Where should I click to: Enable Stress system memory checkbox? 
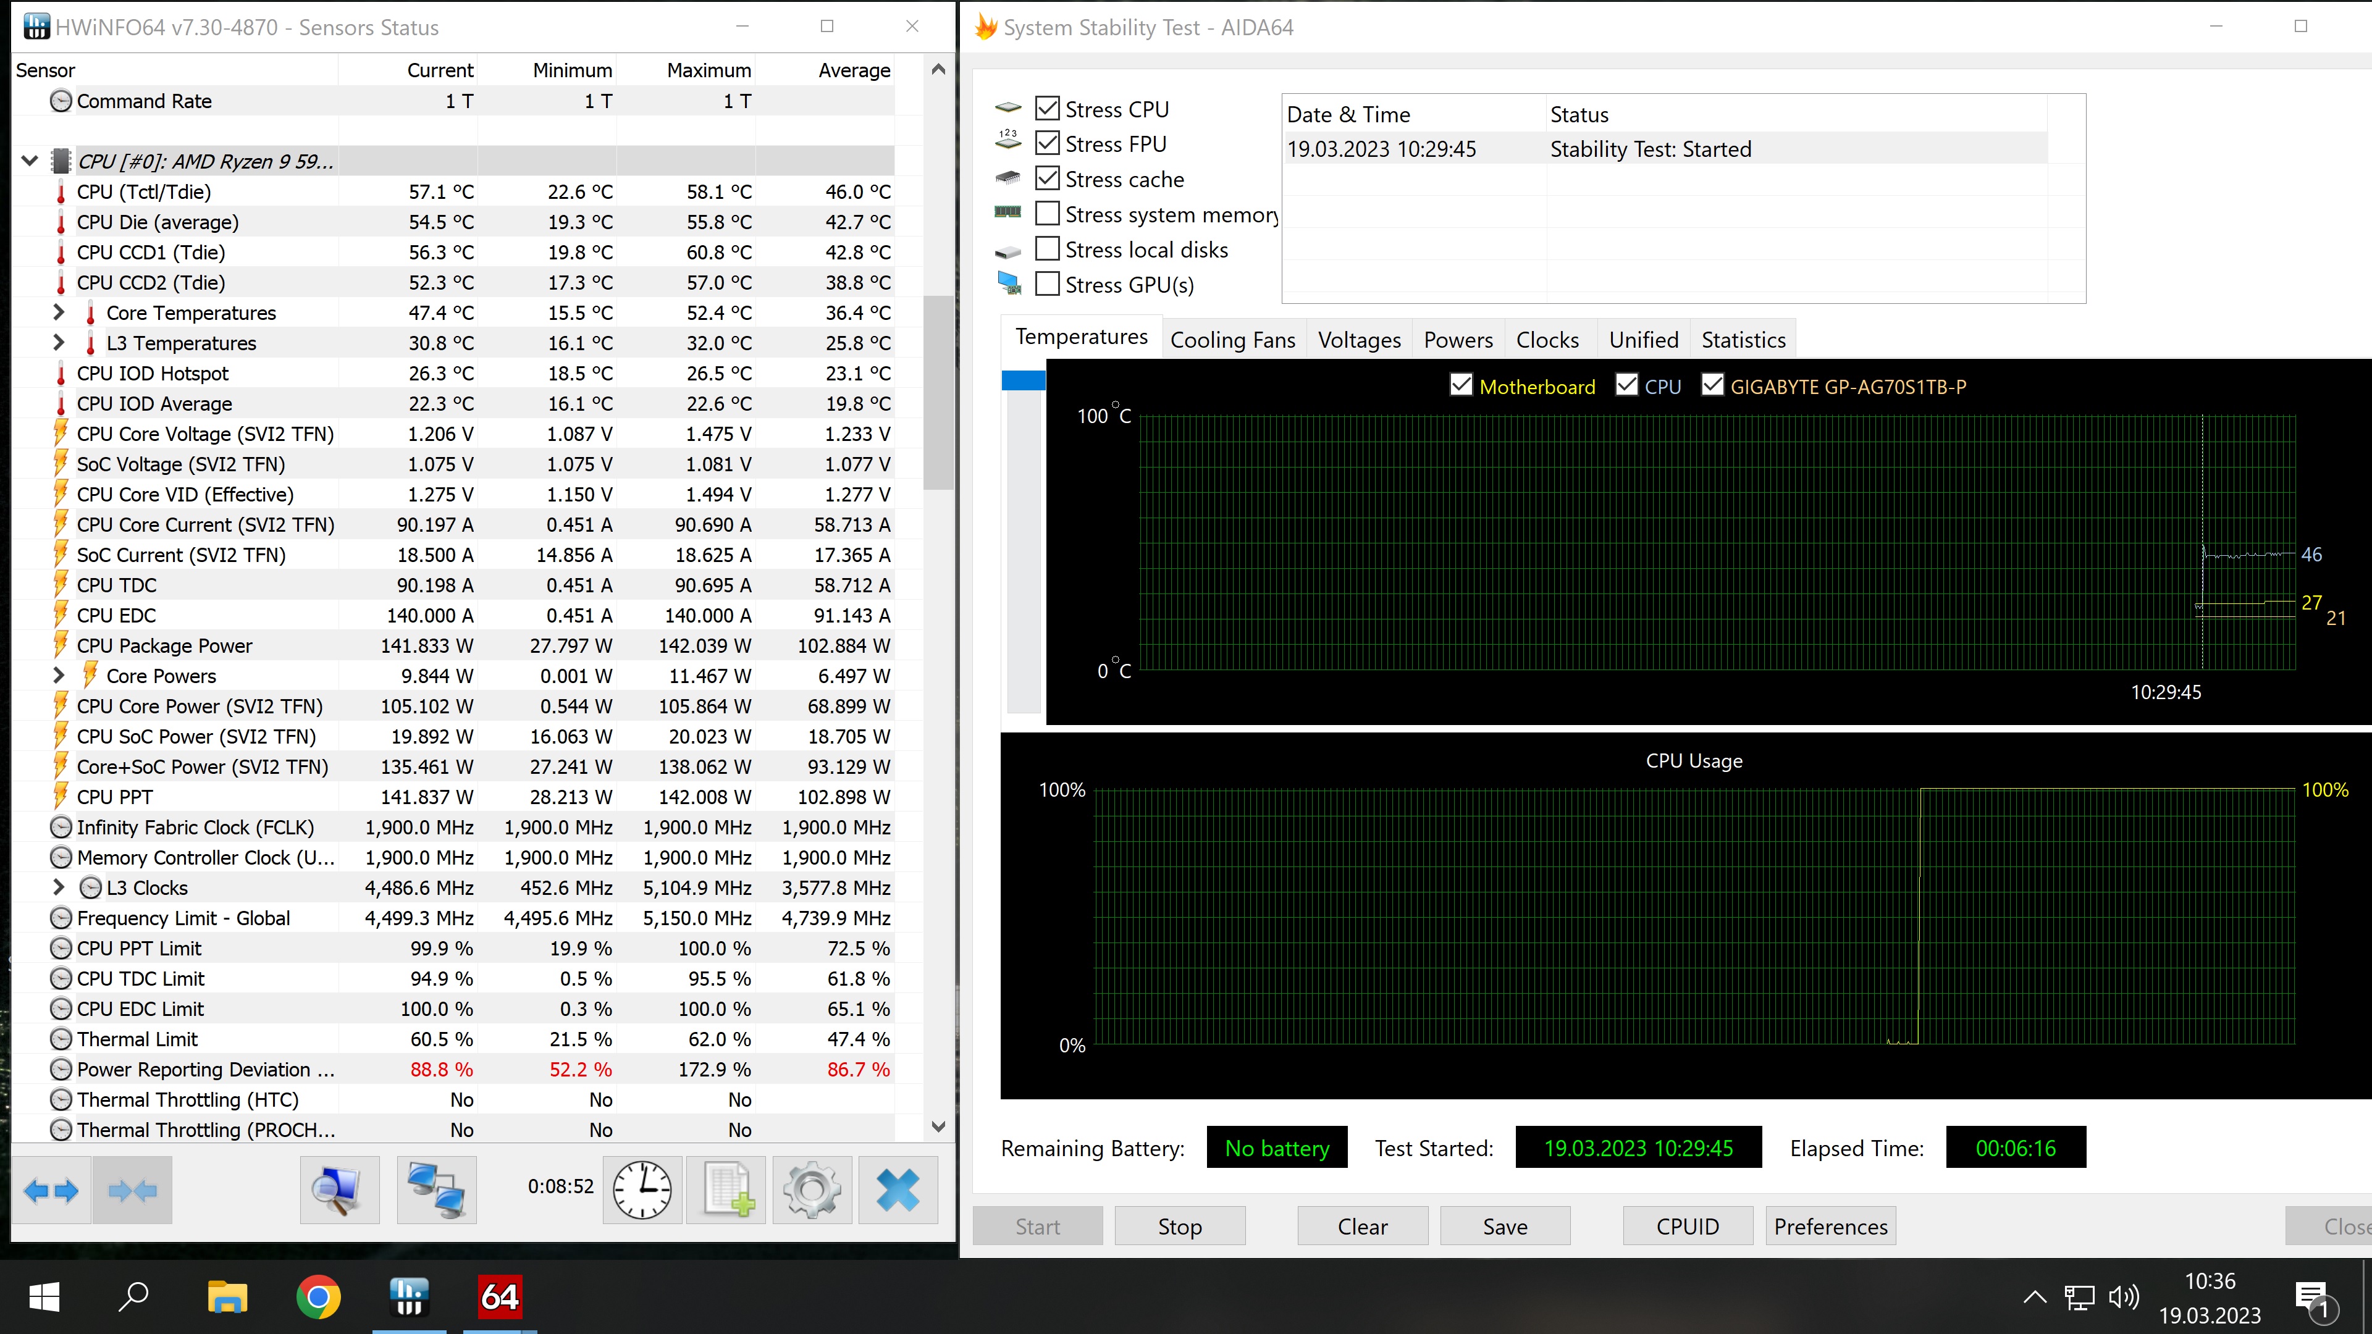click(1047, 214)
